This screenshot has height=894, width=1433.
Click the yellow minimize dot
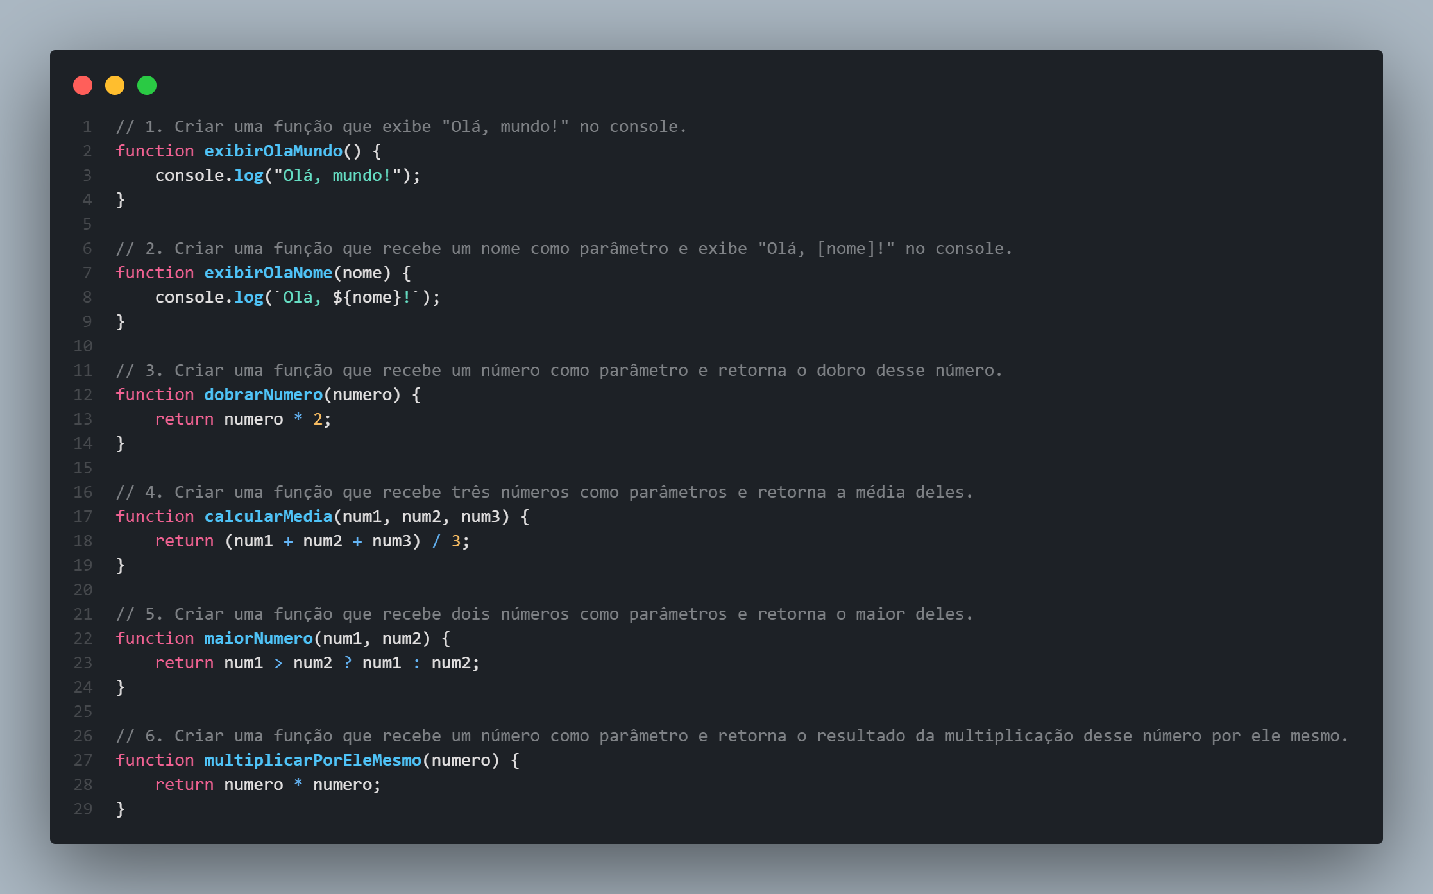coord(115,85)
